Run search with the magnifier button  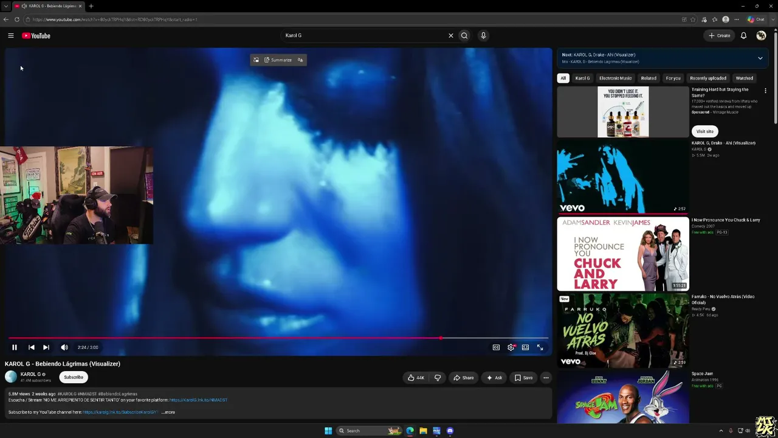(464, 35)
